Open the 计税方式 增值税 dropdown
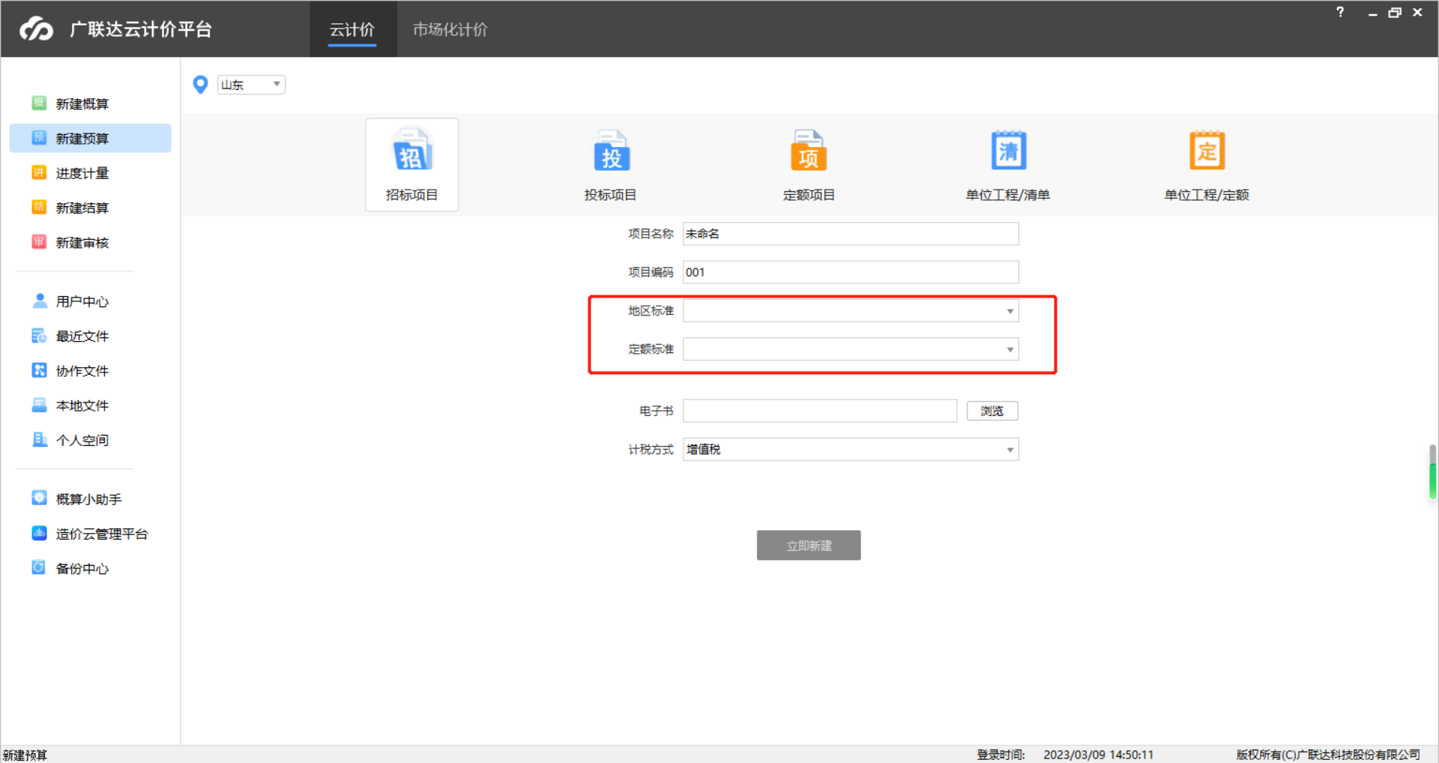Viewport: 1439px width, 763px height. (851, 449)
